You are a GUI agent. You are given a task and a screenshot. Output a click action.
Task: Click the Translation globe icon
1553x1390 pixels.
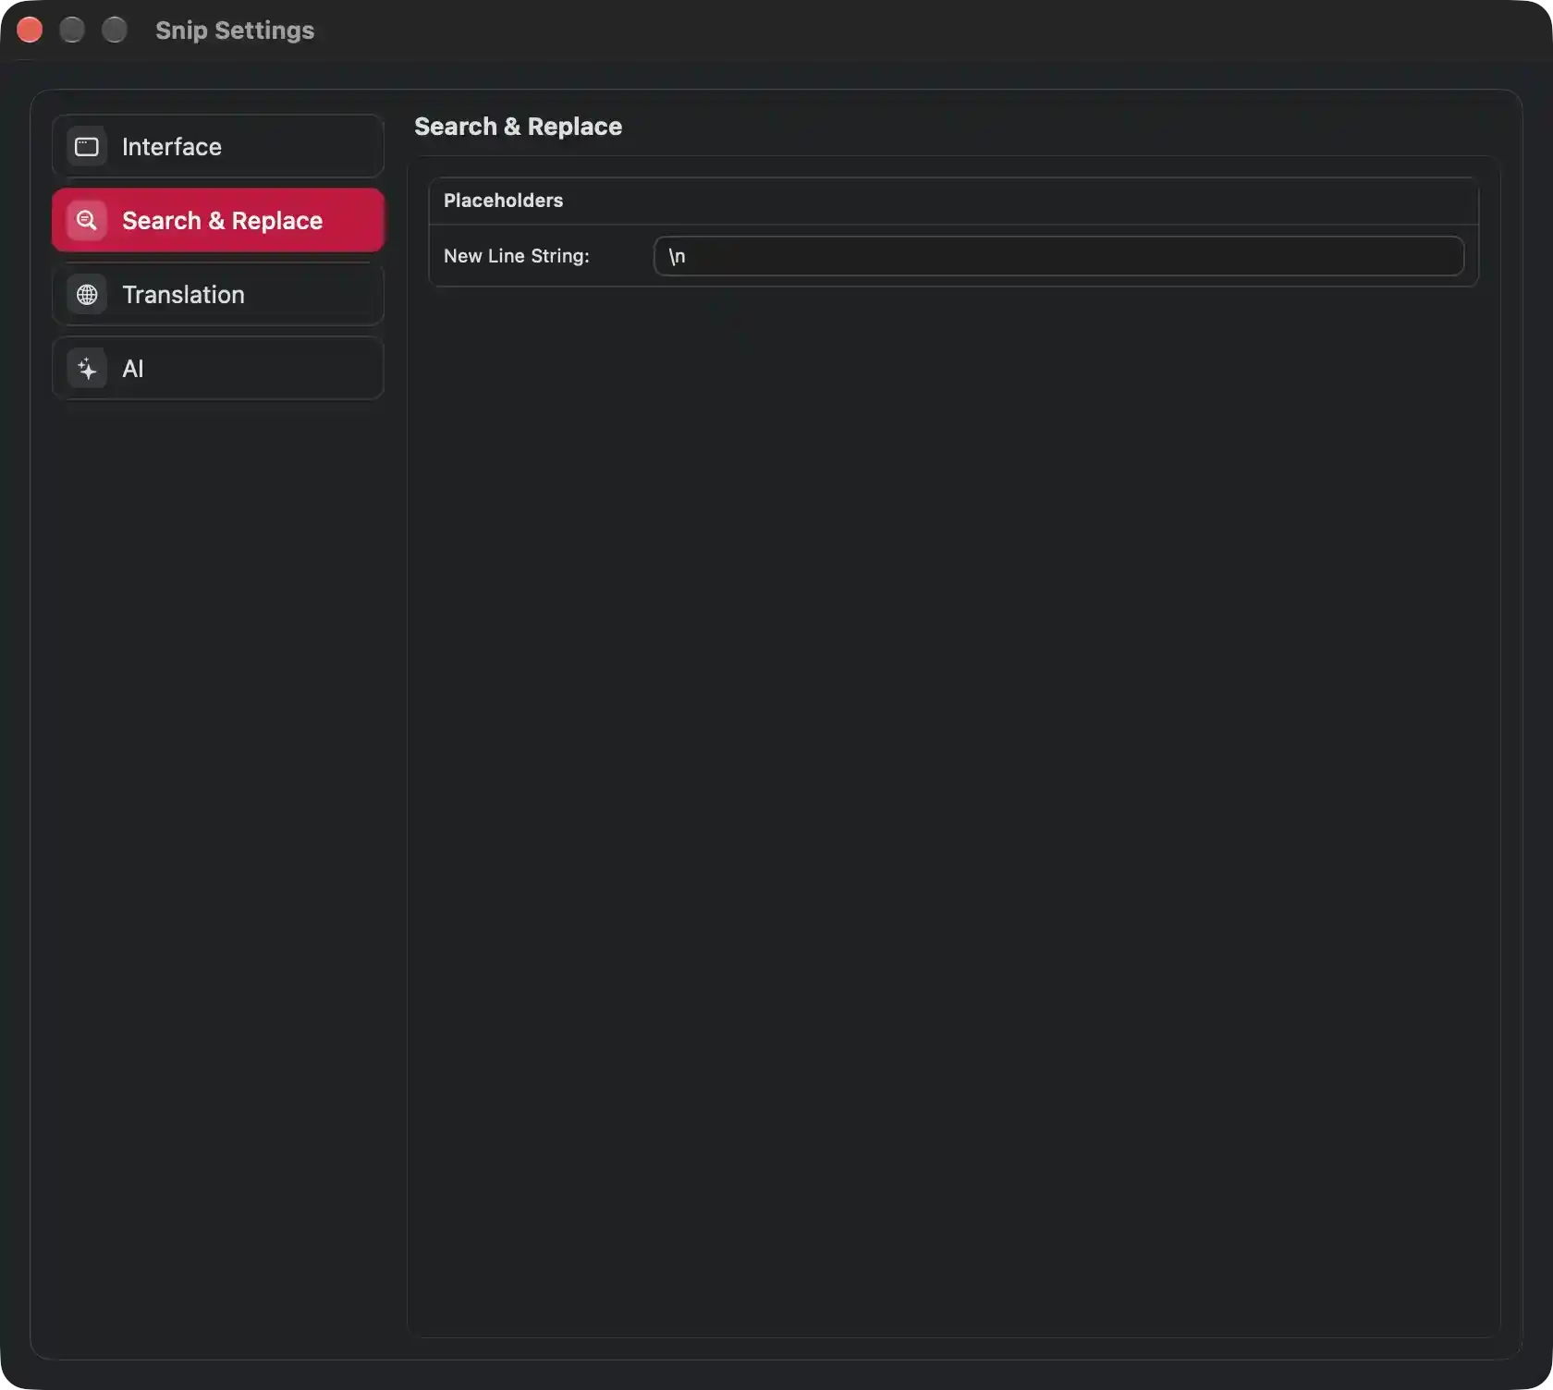coord(87,295)
